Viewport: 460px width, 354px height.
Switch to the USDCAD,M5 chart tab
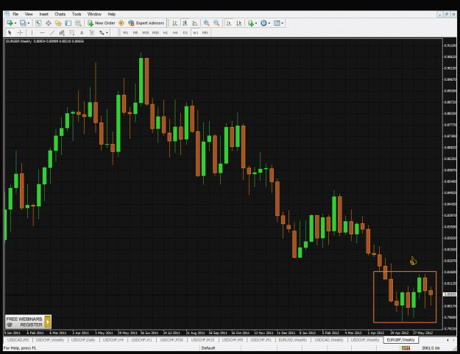pos(18,340)
